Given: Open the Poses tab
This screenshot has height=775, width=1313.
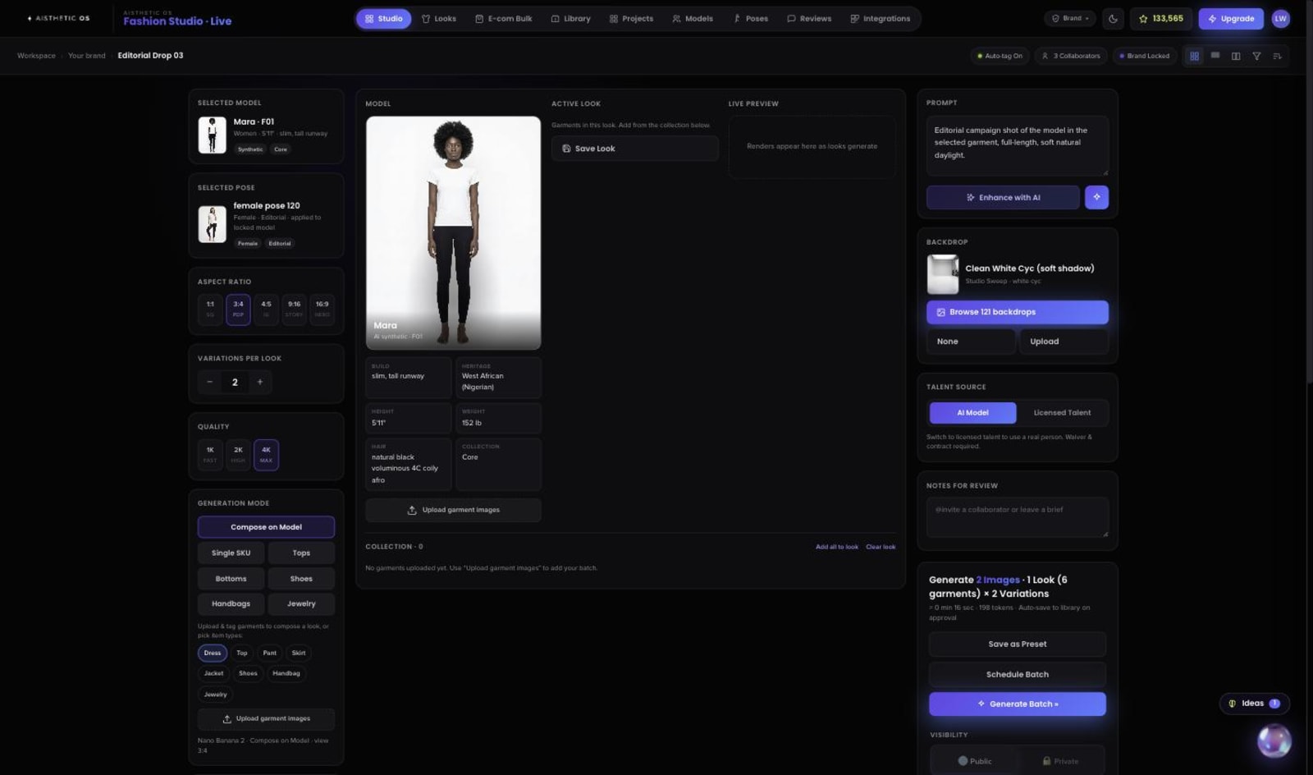Looking at the screenshot, I should [751, 18].
